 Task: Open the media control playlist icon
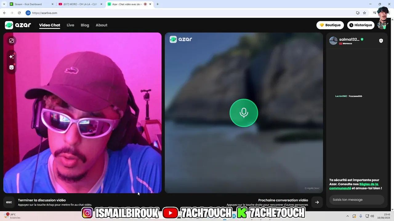(x=374, y=13)
